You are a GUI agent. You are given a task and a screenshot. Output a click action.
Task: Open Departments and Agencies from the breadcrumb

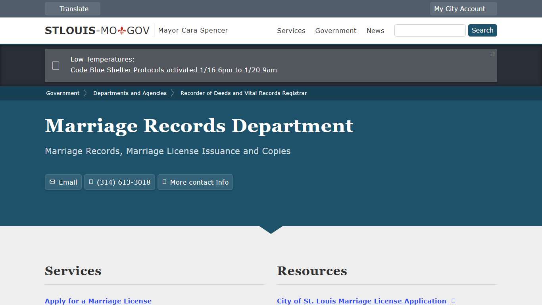pyautogui.click(x=130, y=93)
